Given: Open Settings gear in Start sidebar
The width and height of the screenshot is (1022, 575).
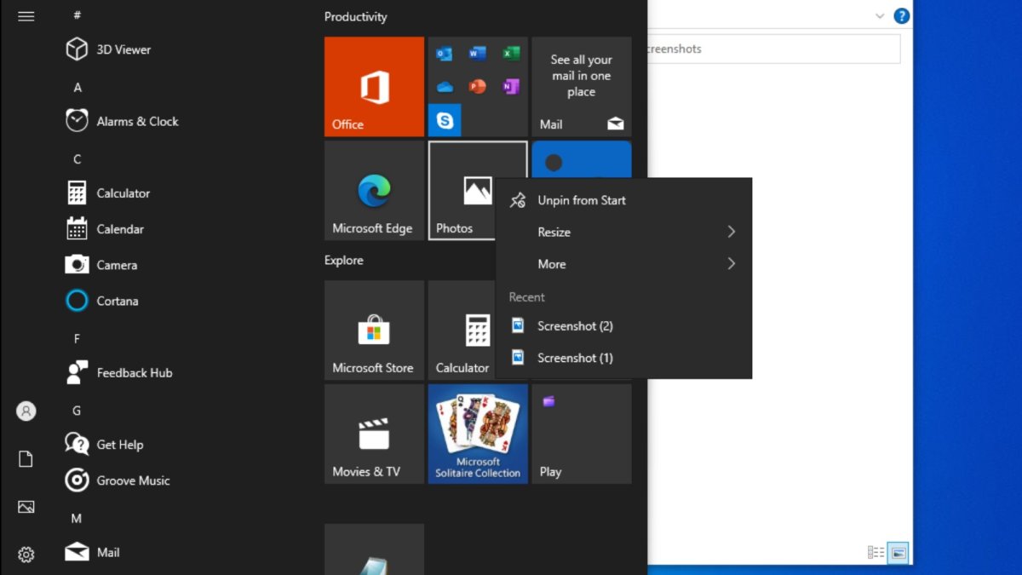Looking at the screenshot, I should [26, 555].
